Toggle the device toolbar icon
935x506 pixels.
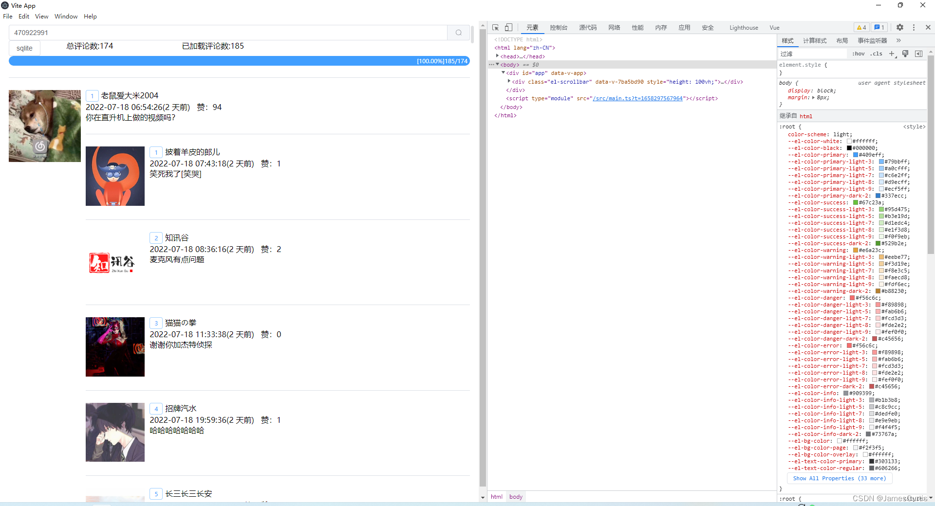[508, 28]
